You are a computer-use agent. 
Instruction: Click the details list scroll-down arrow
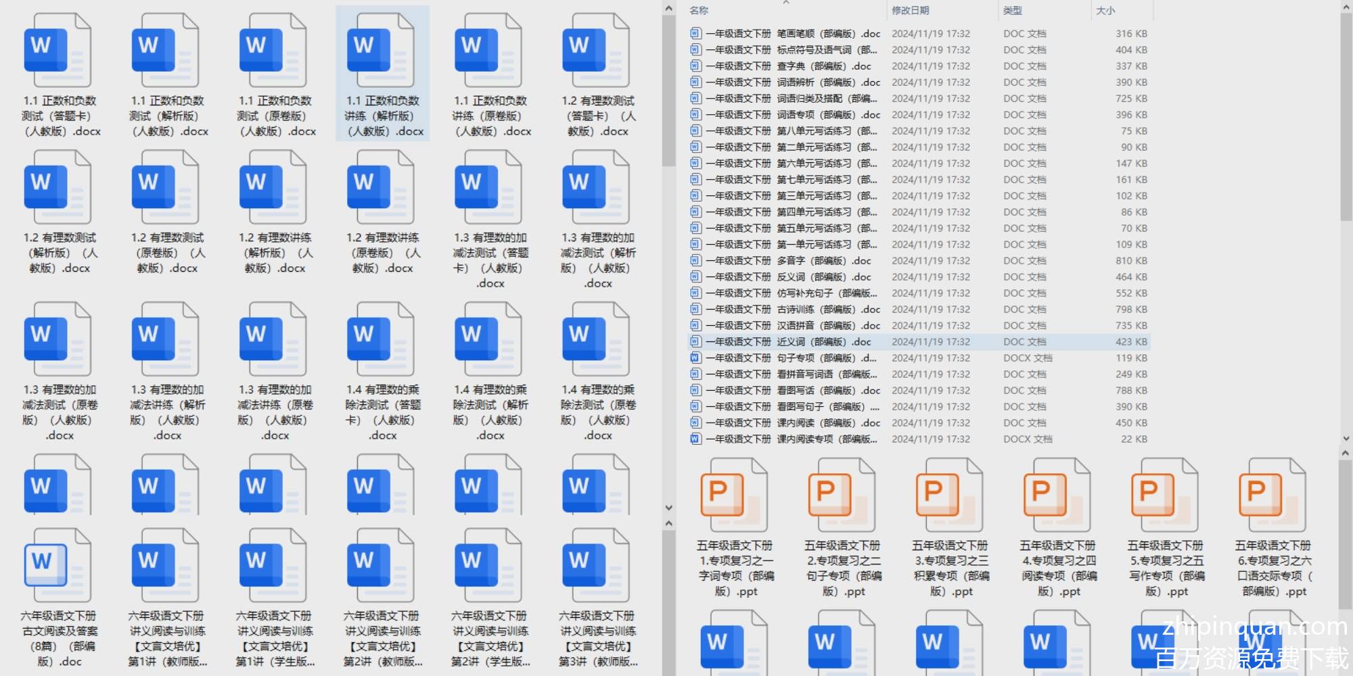pos(1346,438)
